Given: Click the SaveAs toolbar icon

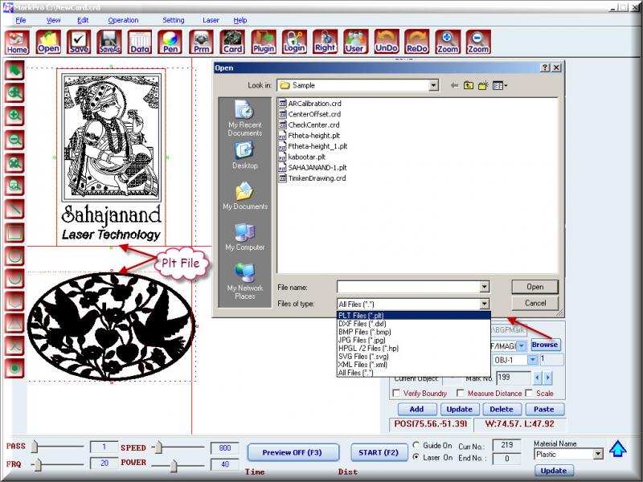Looking at the screenshot, I should 109,42.
